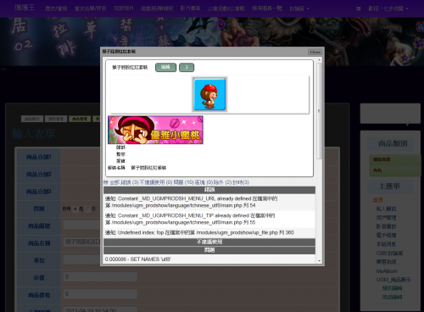Screen dimensions: 424x312
Task: Click the scroll-down arrow of the popup scrollbar
Action: [319, 260]
